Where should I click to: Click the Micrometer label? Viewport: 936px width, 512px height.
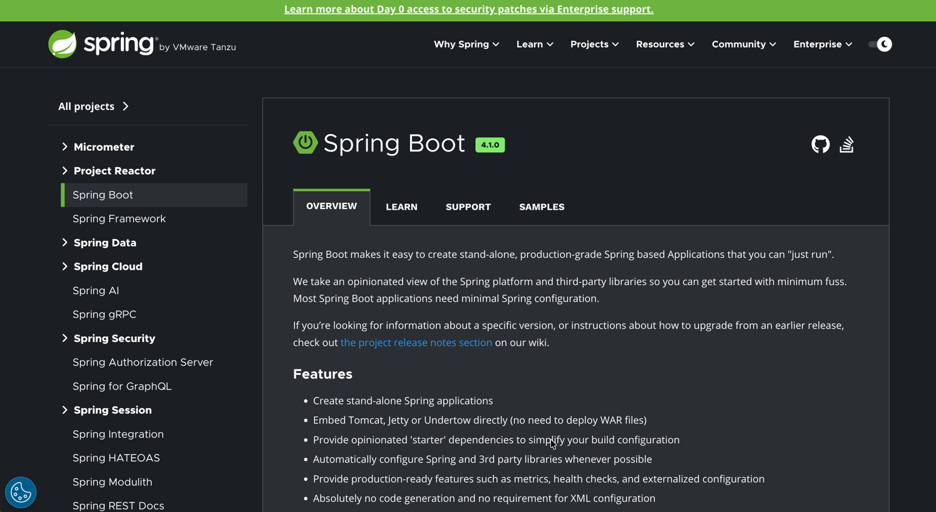coord(104,147)
